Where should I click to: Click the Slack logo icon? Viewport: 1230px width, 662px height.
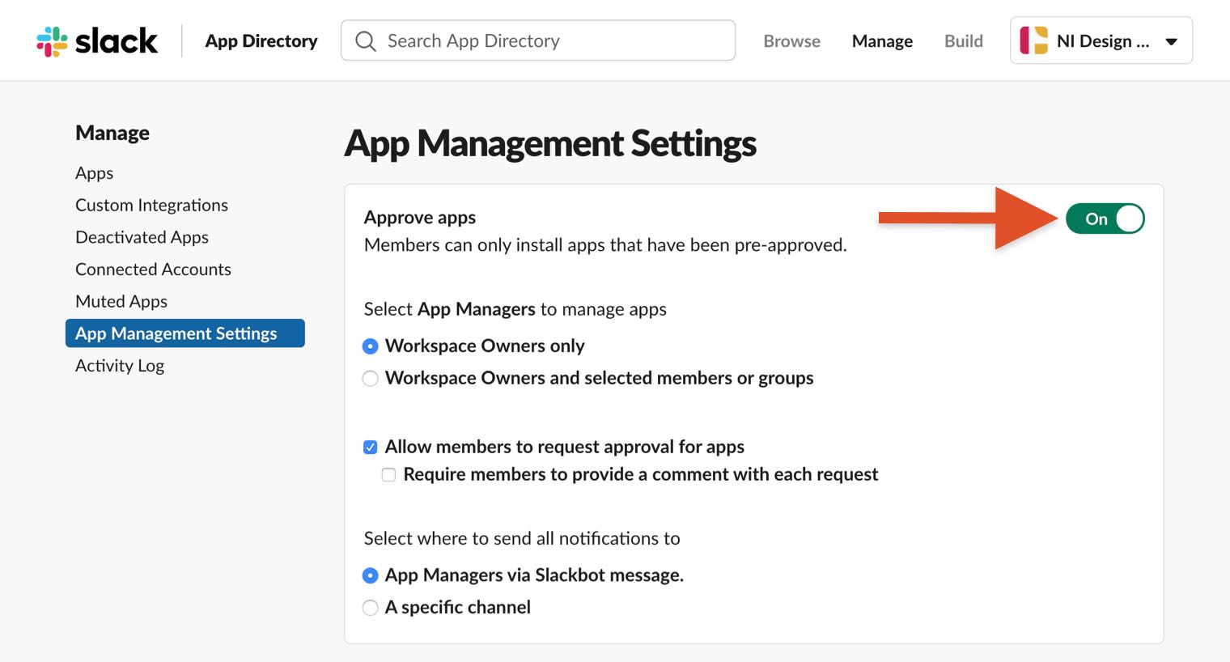52,41
